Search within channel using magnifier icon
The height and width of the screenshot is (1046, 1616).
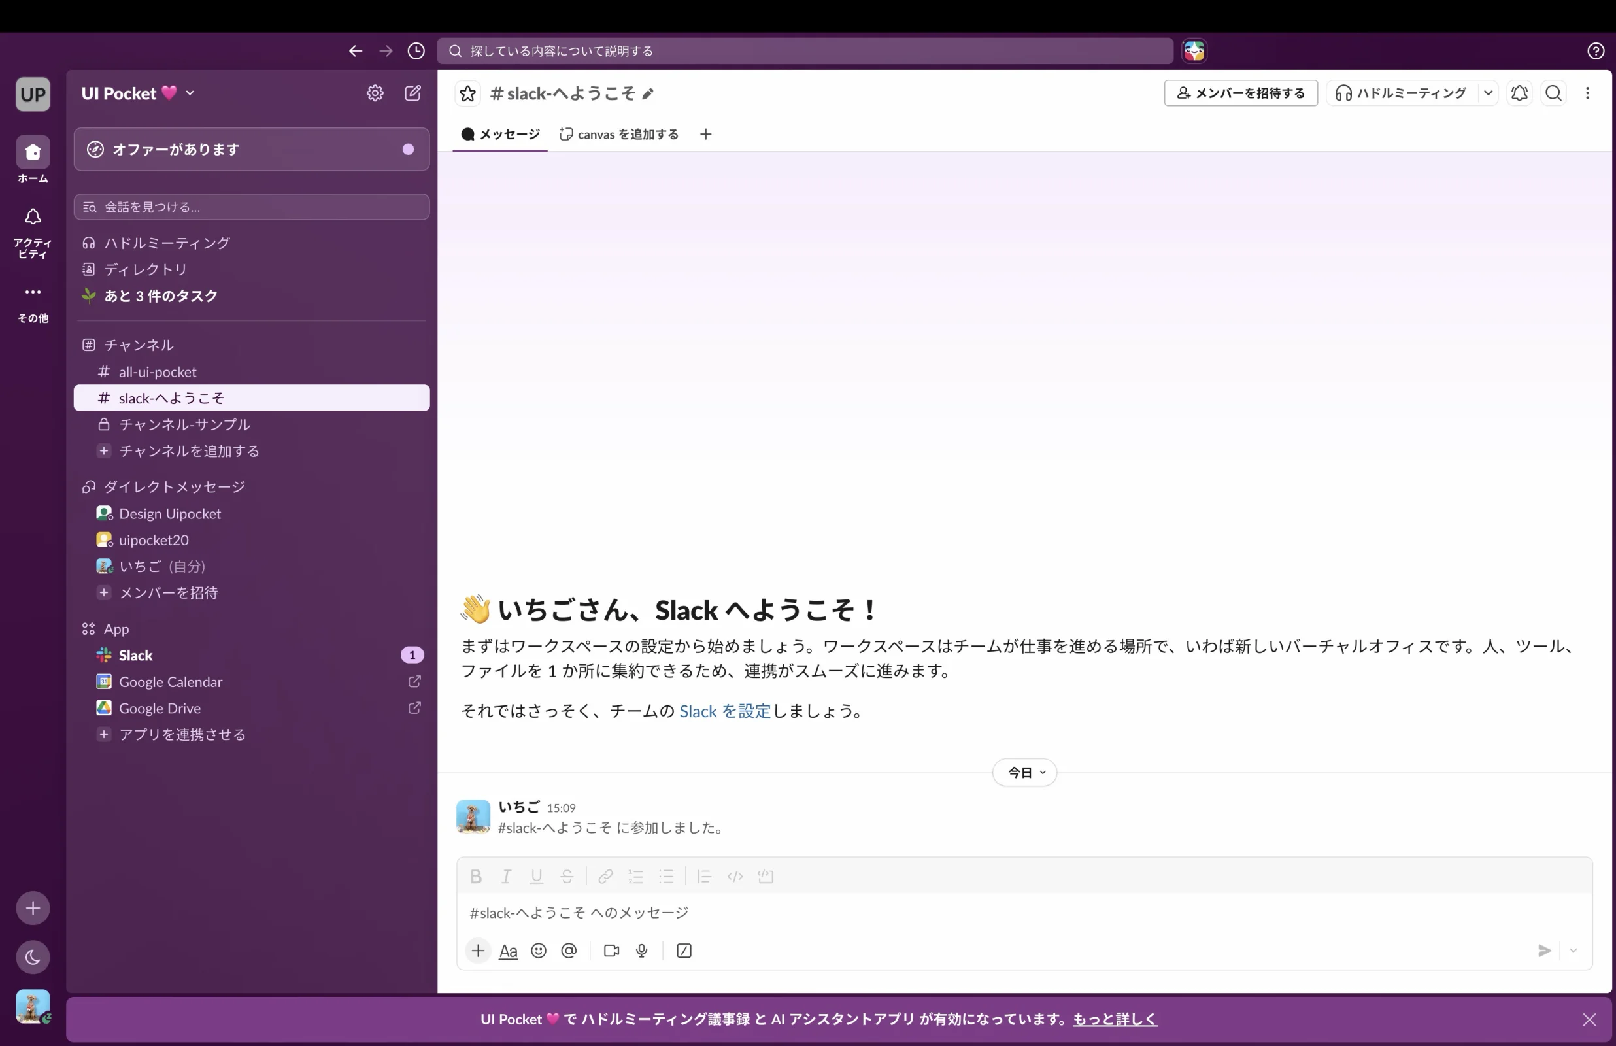coord(1553,93)
